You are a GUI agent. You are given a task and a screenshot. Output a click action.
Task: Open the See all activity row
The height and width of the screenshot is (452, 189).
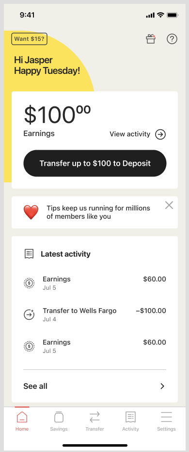click(94, 386)
